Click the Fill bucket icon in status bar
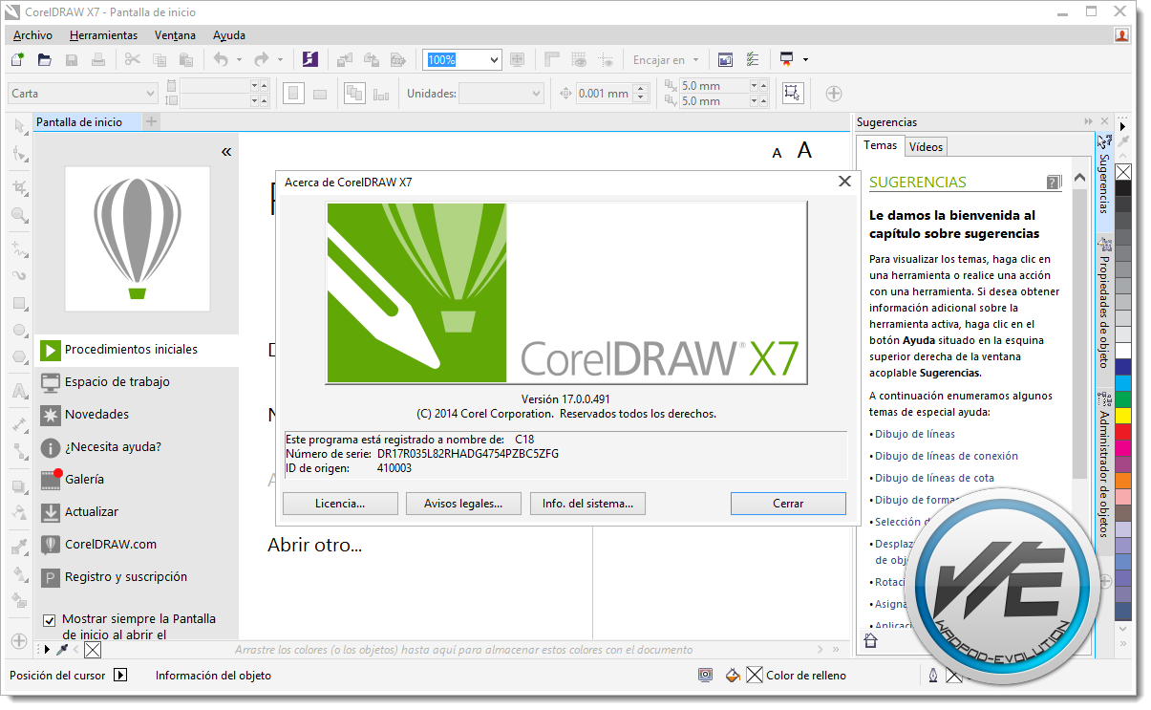Viewport: 1151px width, 710px height. point(733,675)
